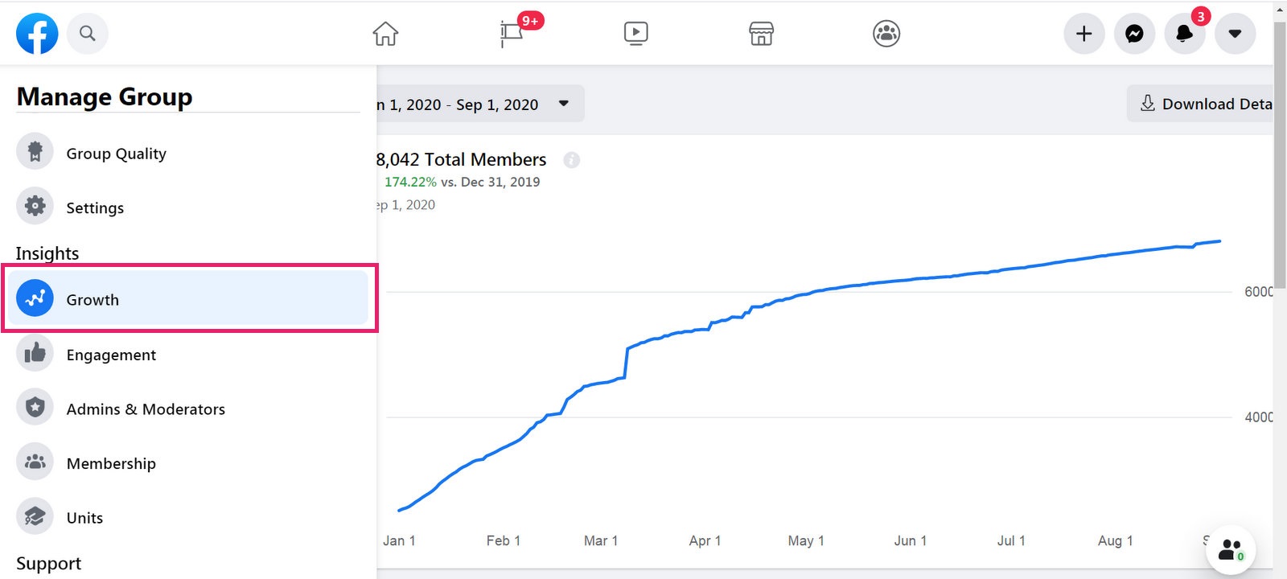Click the Growth chart icon
Screen dimensions: 1287x579
tap(35, 298)
